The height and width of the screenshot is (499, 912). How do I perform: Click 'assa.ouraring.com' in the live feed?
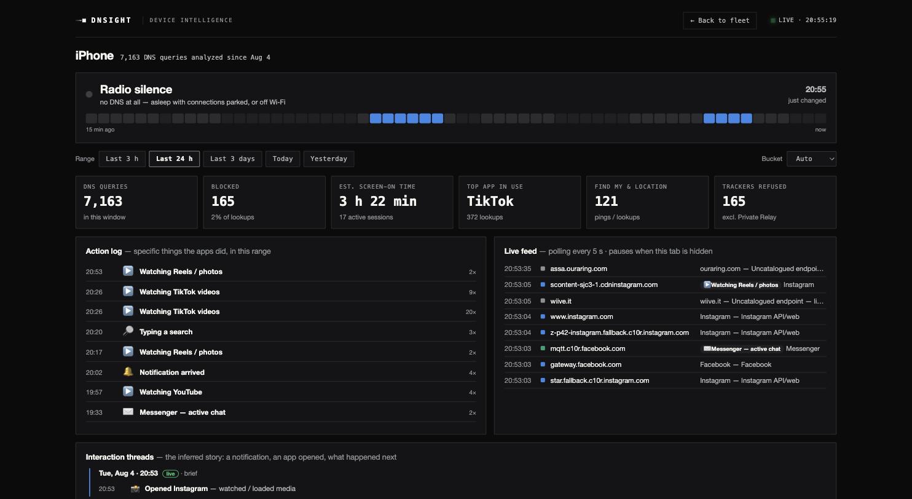tap(578, 269)
